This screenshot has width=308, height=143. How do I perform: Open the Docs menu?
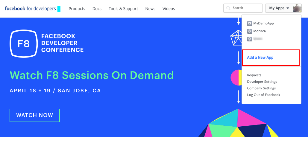[x=97, y=9]
